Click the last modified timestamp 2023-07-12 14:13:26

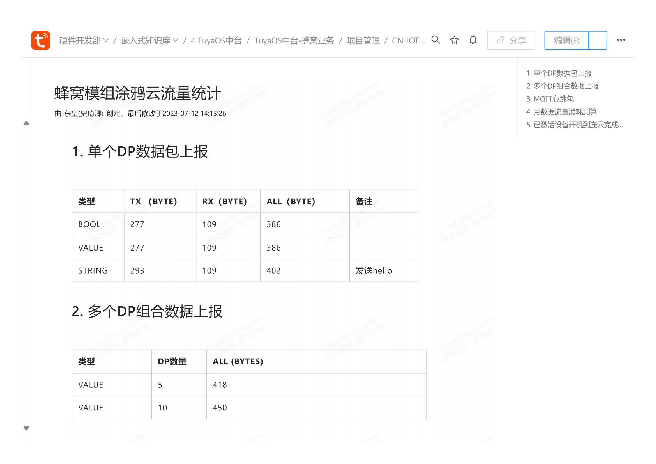[x=194, y=113]
